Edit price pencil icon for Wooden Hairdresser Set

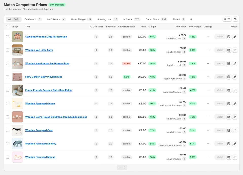(x=235, y=63)
